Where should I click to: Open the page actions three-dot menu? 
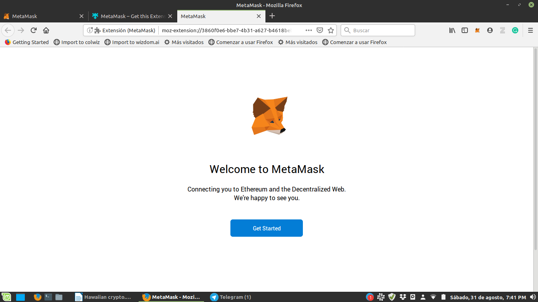[309, 30]
